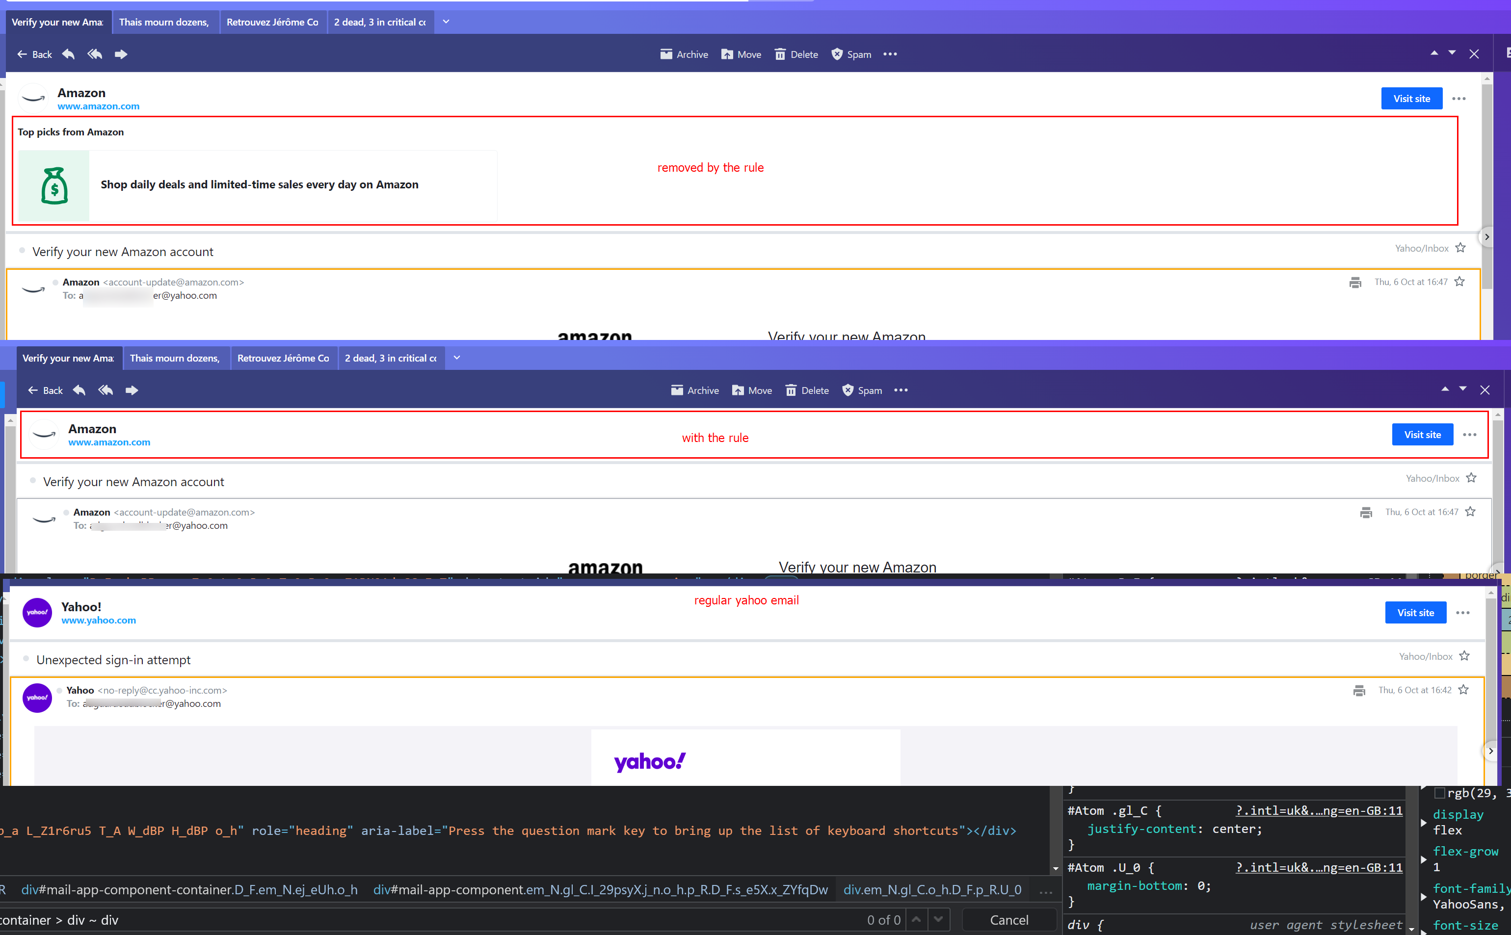The width and height of the screenshot is (1511, 935).
Task: Click rgb(29, color swatch in devtools
Action: pyautogui.click(x=1440, y=793)
